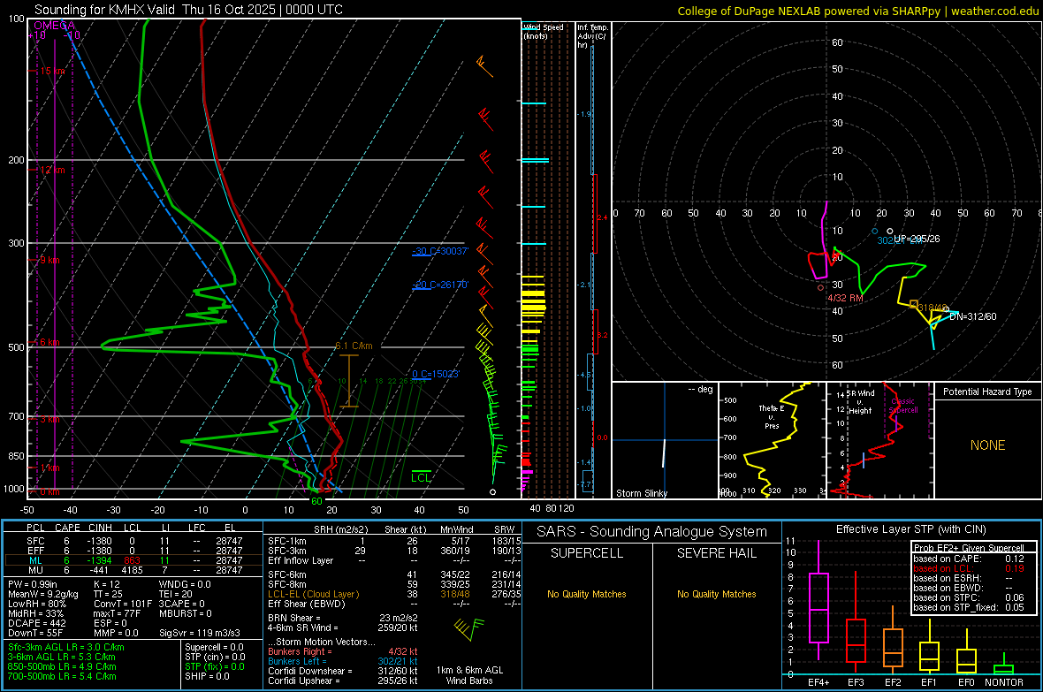Click the OMEGA label on the skew-T
This screenshot has width=1043, height=692.
coord(55,26)
